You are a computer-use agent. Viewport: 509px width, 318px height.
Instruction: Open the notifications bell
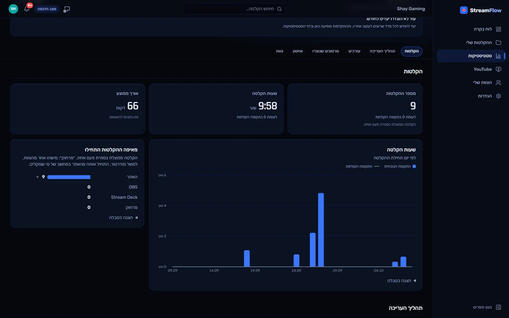27,9
